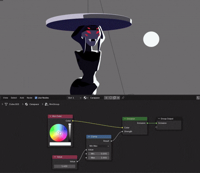200x173 pixels.
Task: Select the Rim Color node header
Action: [60, 116]
